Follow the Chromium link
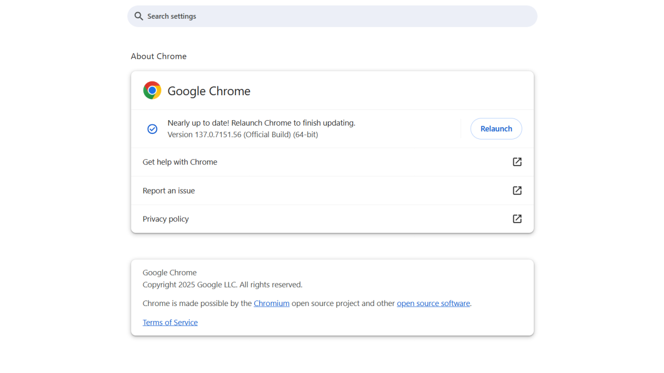 [271, 303]
